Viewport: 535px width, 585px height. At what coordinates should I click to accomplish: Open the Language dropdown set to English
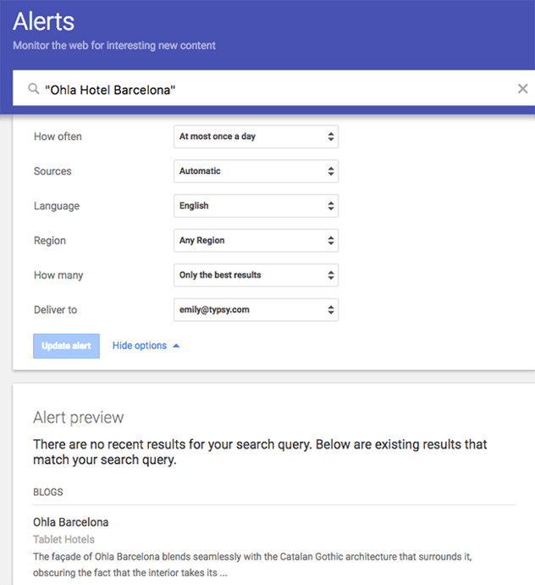coord(256,206)
